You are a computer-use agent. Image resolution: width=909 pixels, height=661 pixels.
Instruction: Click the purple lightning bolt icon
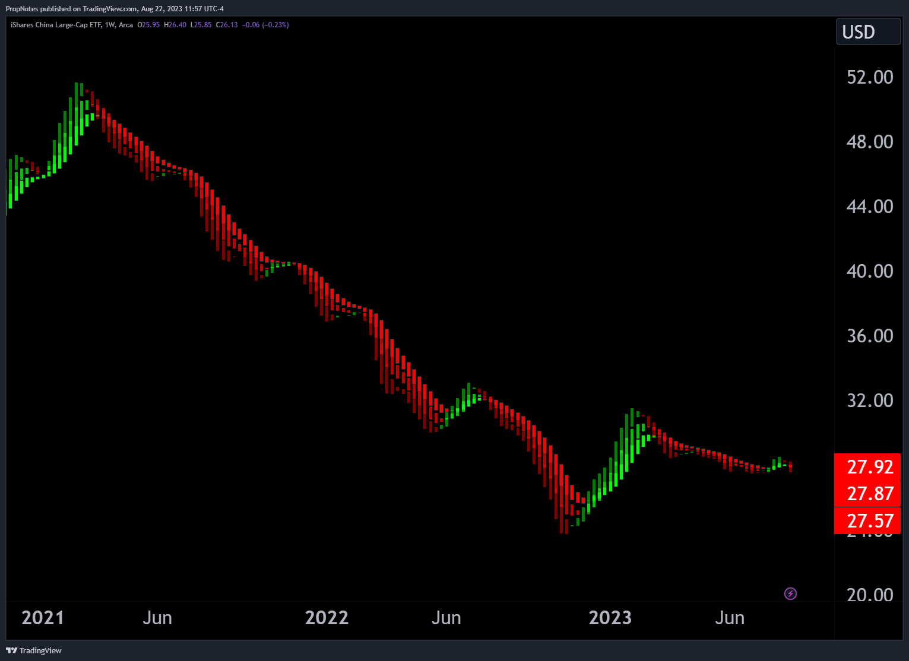pyautogui.click(x=790, y=593)
